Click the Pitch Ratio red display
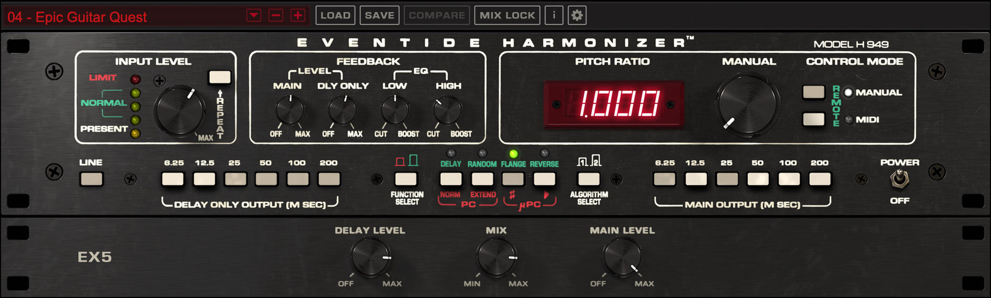991x298 pixels. coord(614,104)
